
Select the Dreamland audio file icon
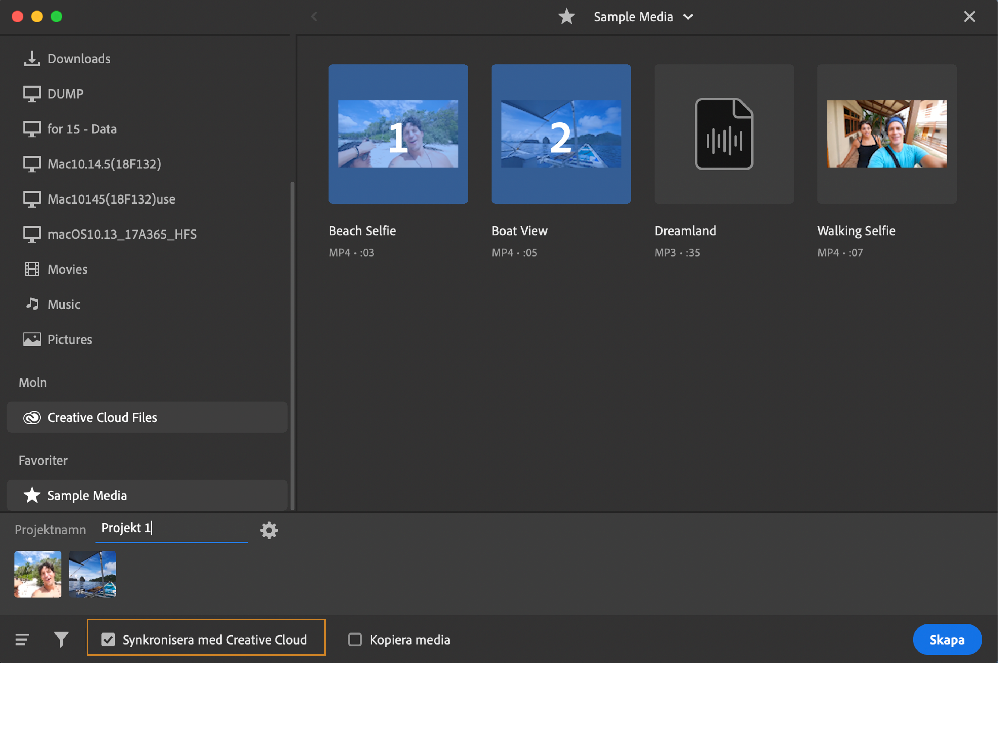(724, 134)
